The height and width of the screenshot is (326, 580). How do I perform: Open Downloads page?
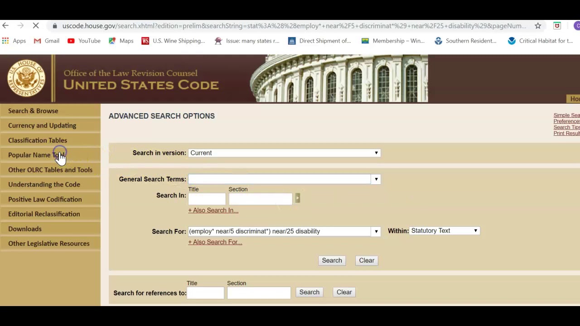coord(25,229)
